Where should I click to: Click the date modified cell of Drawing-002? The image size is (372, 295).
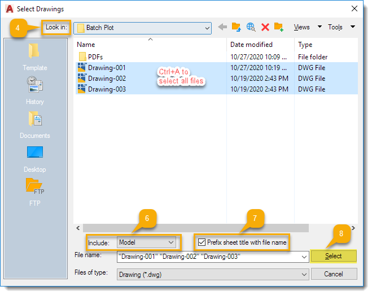(x=259, y=79)
